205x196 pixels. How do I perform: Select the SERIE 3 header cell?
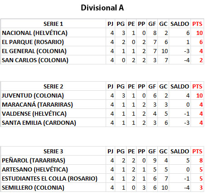[53, 151]
